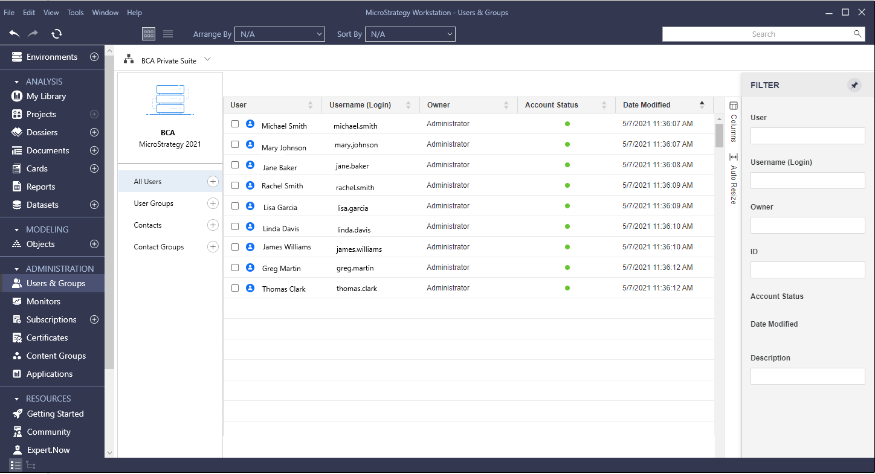Select the tree view icon at bottom left

tap(30, 465)
